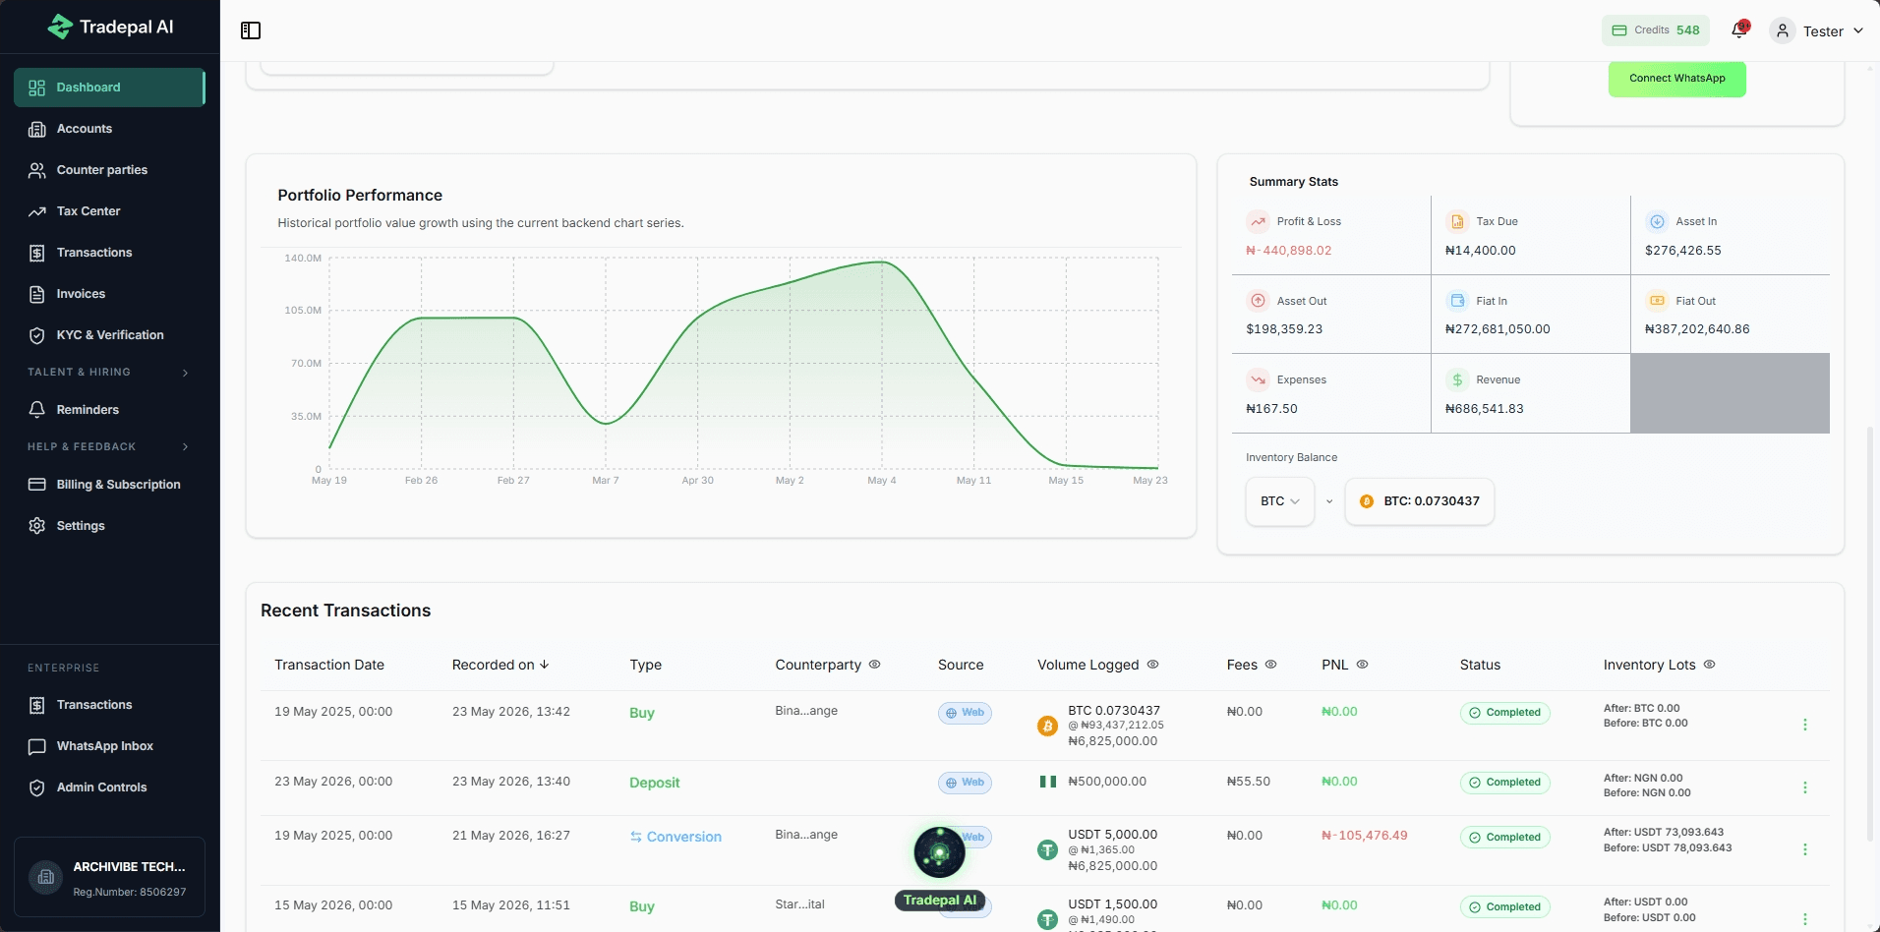Click the Tax Center trend icon
The image size is (1880, 932).
(37, 211)
